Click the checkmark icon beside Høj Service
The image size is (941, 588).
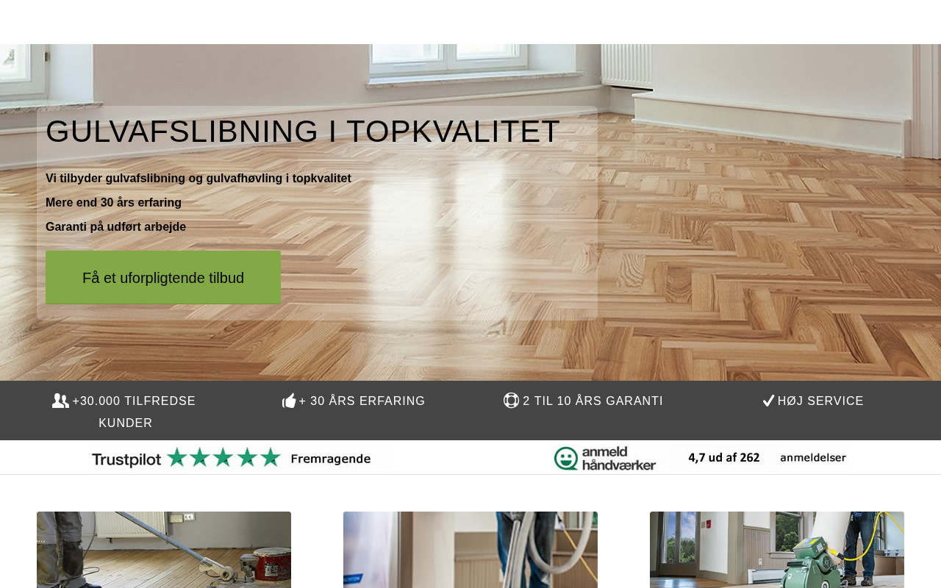click(768, 401)
